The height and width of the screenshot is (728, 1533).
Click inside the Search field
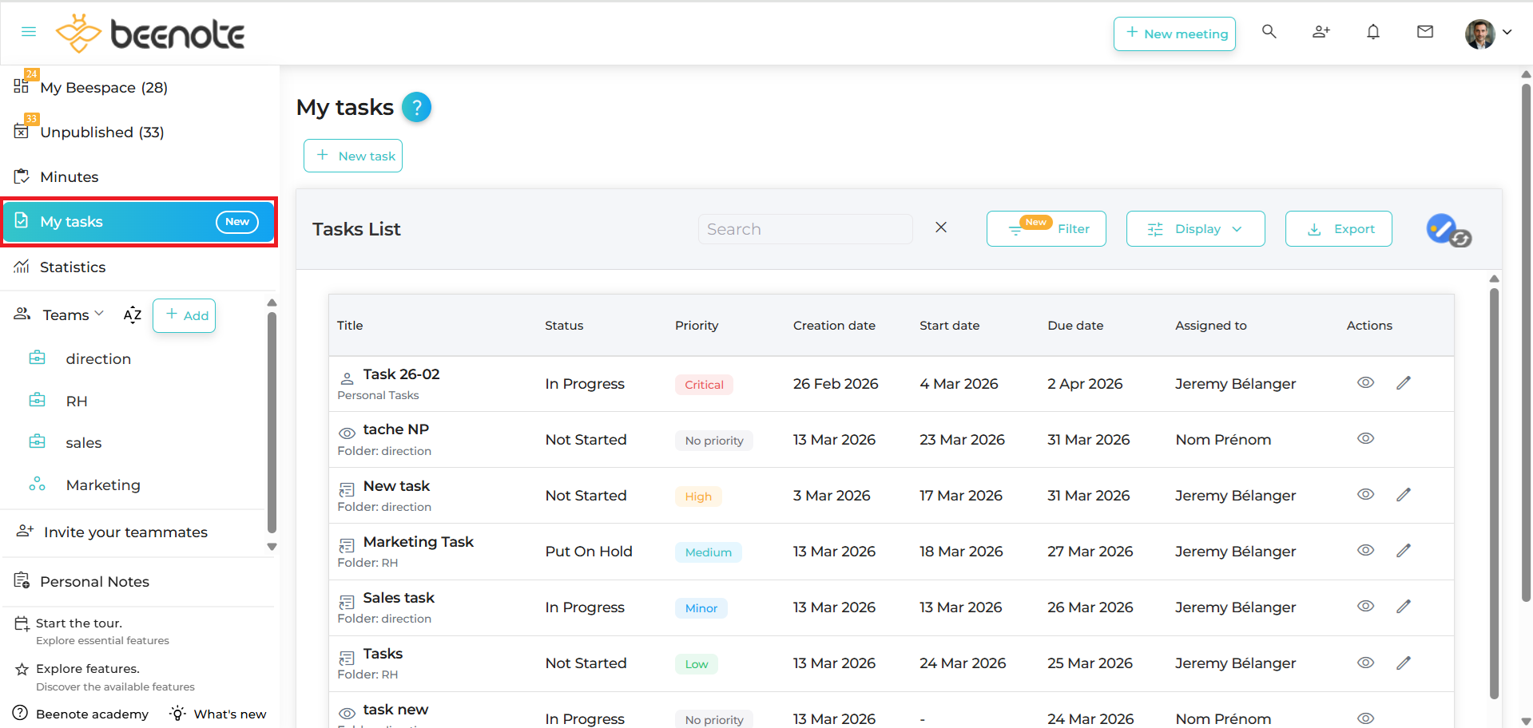click(805, 228)
